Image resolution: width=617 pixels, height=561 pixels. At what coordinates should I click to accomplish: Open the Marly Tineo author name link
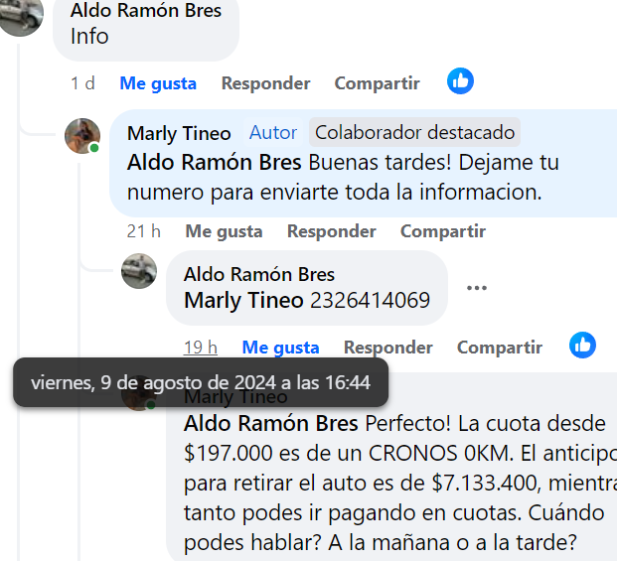(x=179, y=133)
